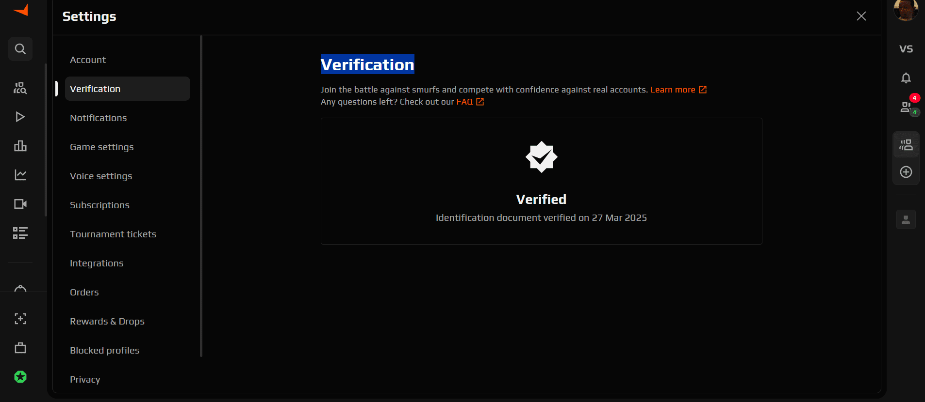Open friends list with red badge
This screenshot has width=925, height=402.
pos(906,107)
